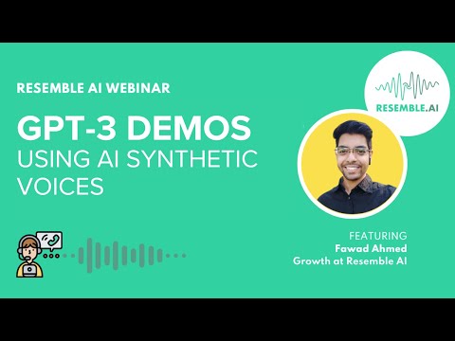Image resolution: width=455 pixels, height=341 pixels.
Task: Select the RESEMBLE.AI logo text
Action: click(x=407, y=108)
